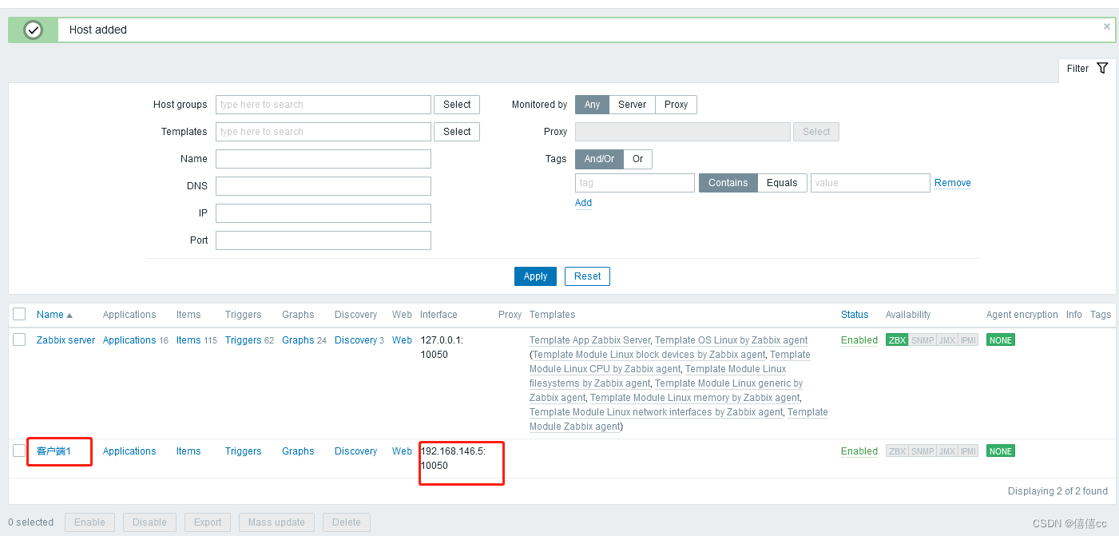The height and width of the screenshot is (536, 1119).
Task: Reset the host filter
Action: [x=587, y=276]
